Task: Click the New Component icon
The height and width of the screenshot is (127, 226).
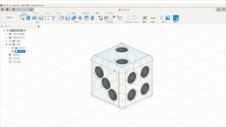Action: (106, 18)
